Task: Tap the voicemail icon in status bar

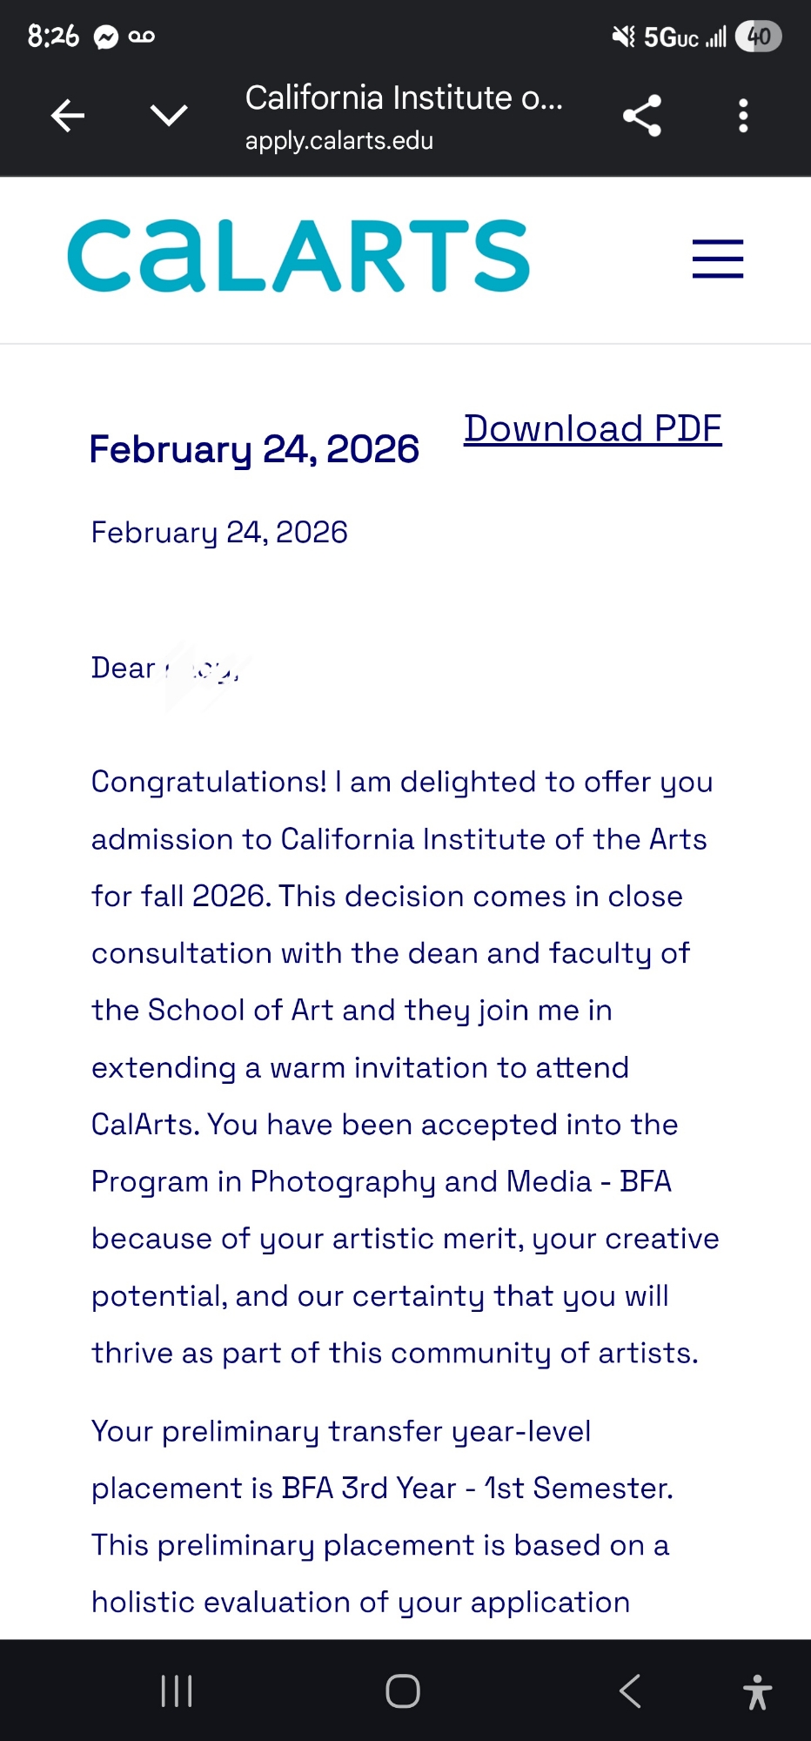Action: (142, 37)
